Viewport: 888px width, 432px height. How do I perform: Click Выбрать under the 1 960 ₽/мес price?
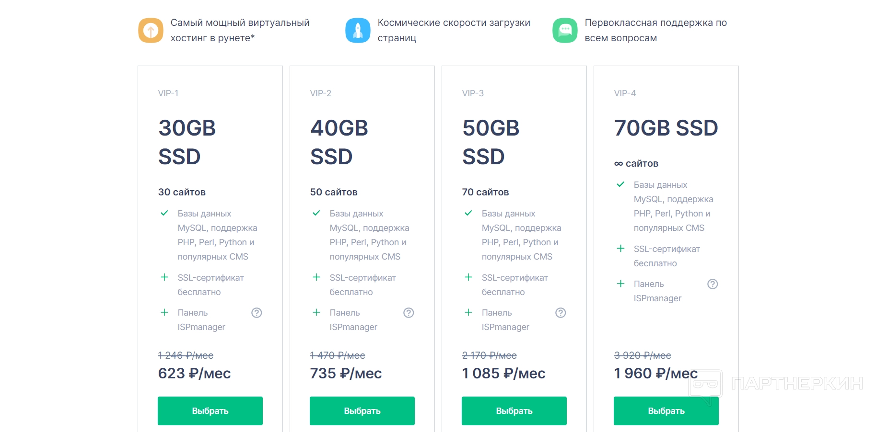click(666, 410)
